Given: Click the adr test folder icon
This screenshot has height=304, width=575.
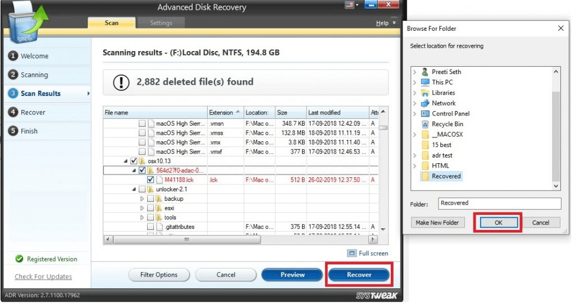Looking at the screenshot, I should pos(425,155).
